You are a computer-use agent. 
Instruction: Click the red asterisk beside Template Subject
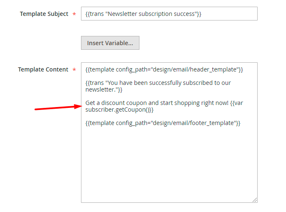click(x=74, y=15)
